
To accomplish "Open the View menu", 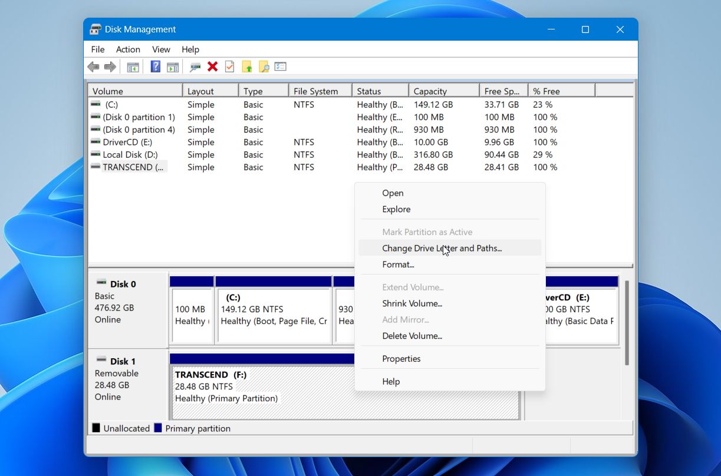I will tap(161, 49).
